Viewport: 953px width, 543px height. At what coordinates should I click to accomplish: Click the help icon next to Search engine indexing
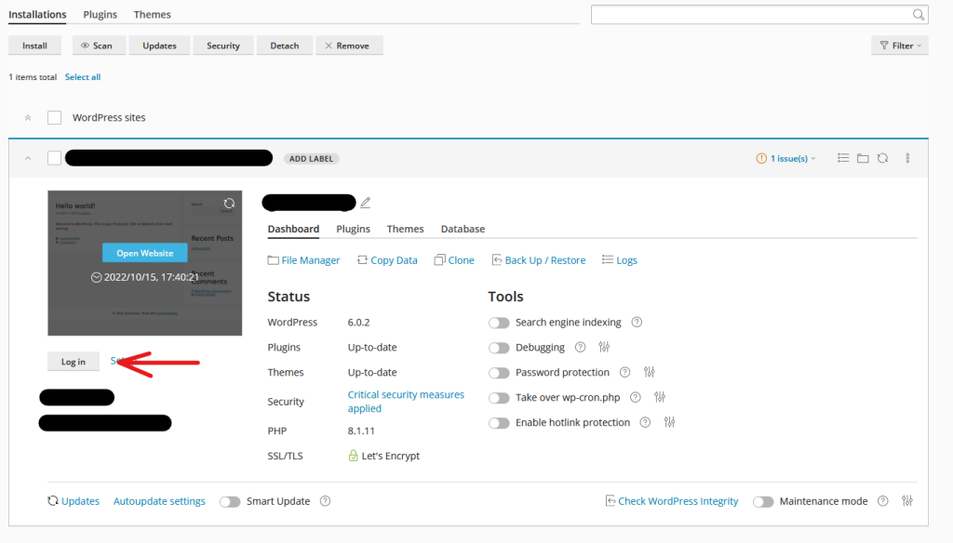coord(637,323)
